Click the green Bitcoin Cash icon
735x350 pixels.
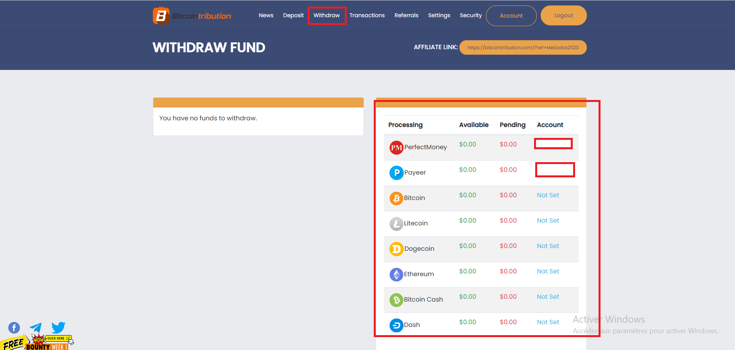point(396,300)
